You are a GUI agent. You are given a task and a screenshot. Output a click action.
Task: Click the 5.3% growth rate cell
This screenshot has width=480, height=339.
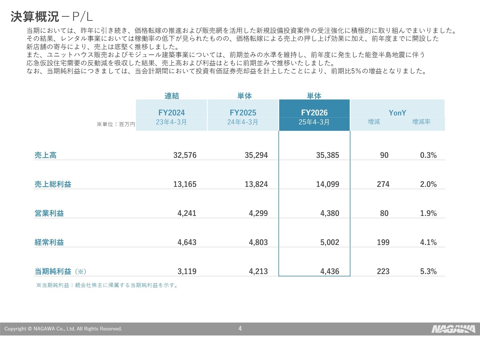point(428,271)
